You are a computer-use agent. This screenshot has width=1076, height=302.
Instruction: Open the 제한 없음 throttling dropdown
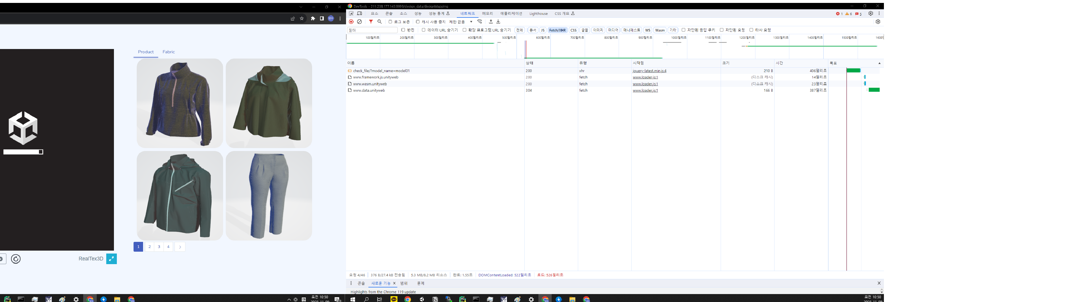(461, 22)
